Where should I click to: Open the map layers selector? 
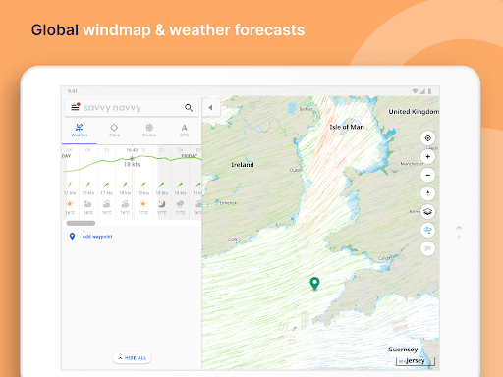coord(427,212)
